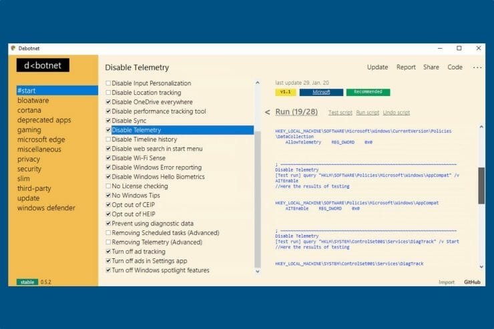Toggle the Disable Telemetry checkbox
Viewport: 494px width, 329px height.
(x=108, y=129)
